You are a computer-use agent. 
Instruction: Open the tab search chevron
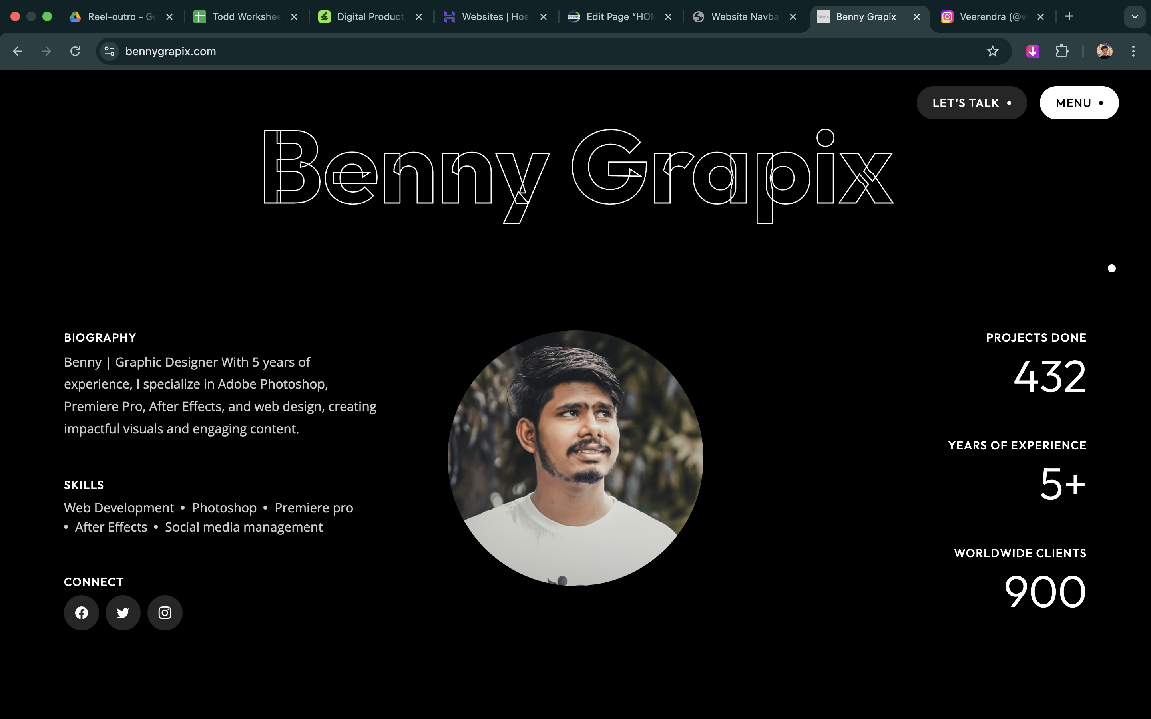tap(1135, 16)
